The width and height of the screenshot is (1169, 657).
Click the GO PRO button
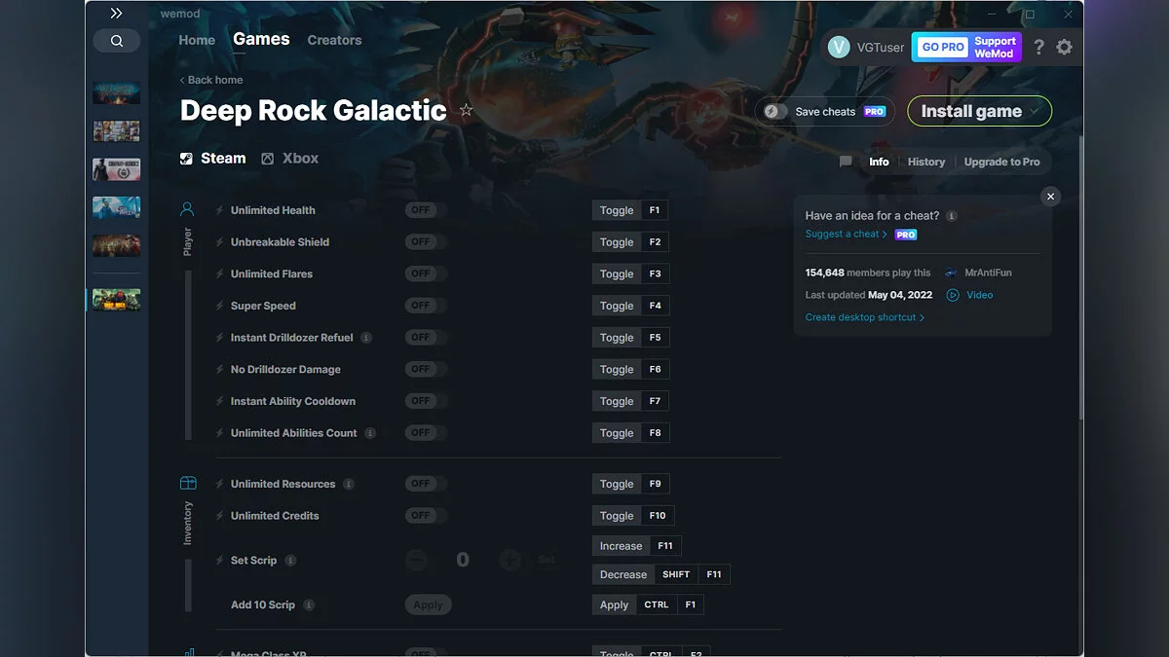pyautogui.click(x=940, y=46)
